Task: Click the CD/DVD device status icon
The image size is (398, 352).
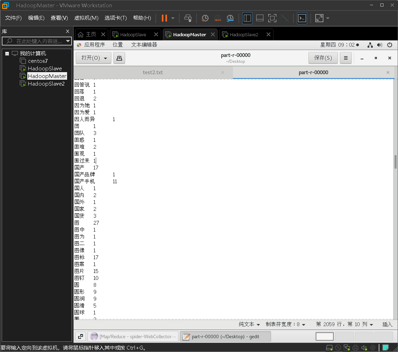Action: [338, 348]
